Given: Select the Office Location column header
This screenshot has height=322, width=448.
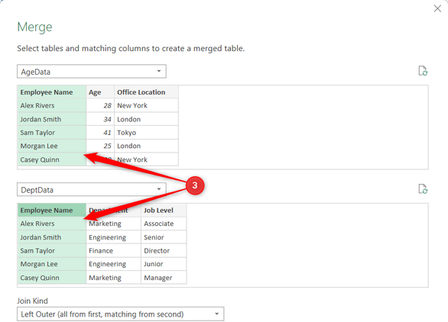Looking at the screenshot, I should point(146,92).
